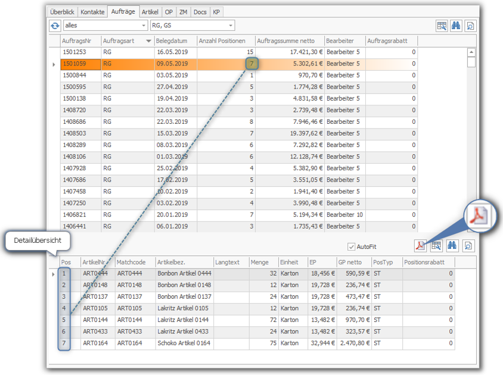Switch to the Docs tab
The height and width of the screenshot is (375, 503).
coord(200,12)
